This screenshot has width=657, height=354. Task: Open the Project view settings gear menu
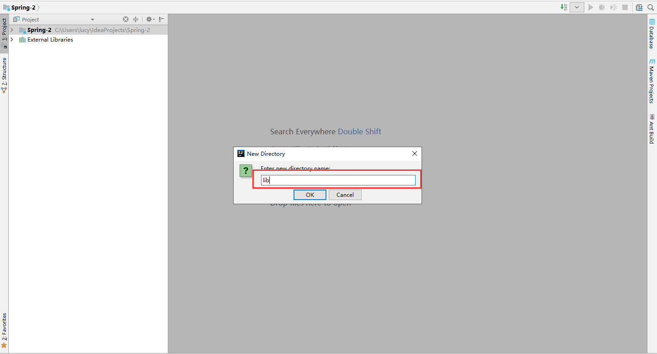(x=150, y=19)
